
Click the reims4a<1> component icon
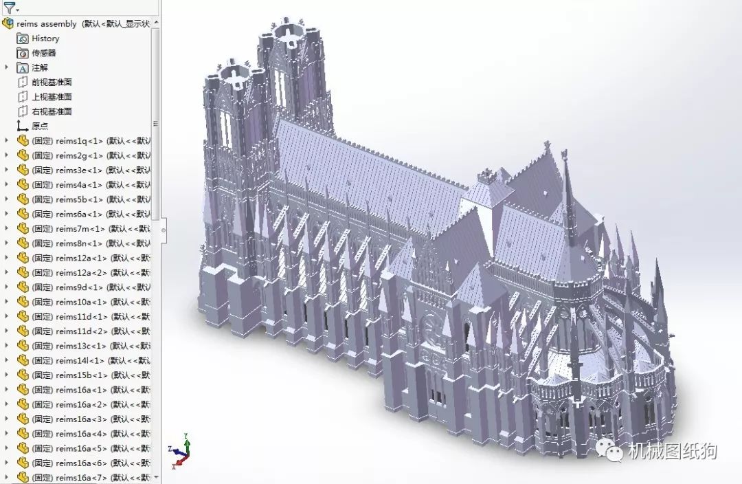23,185
